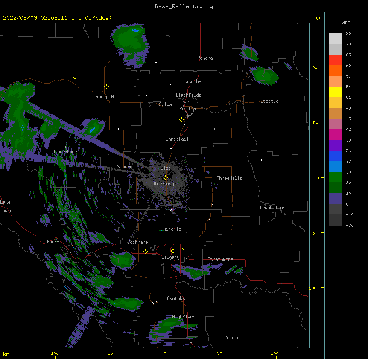Click the Innisfail city label
Image resolution: width=368 pixels, height=359 pixels.
(177, 139)
